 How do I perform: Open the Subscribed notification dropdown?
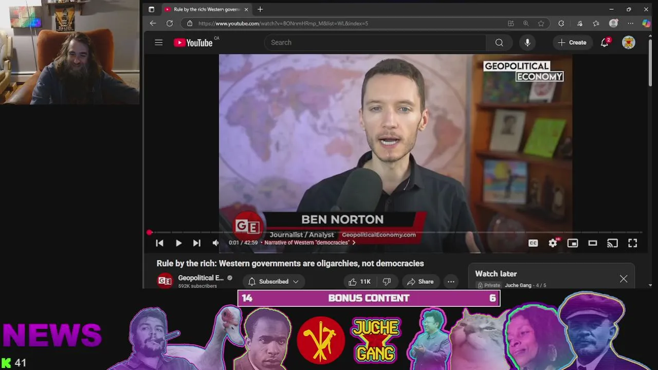(x=273, y=282)
